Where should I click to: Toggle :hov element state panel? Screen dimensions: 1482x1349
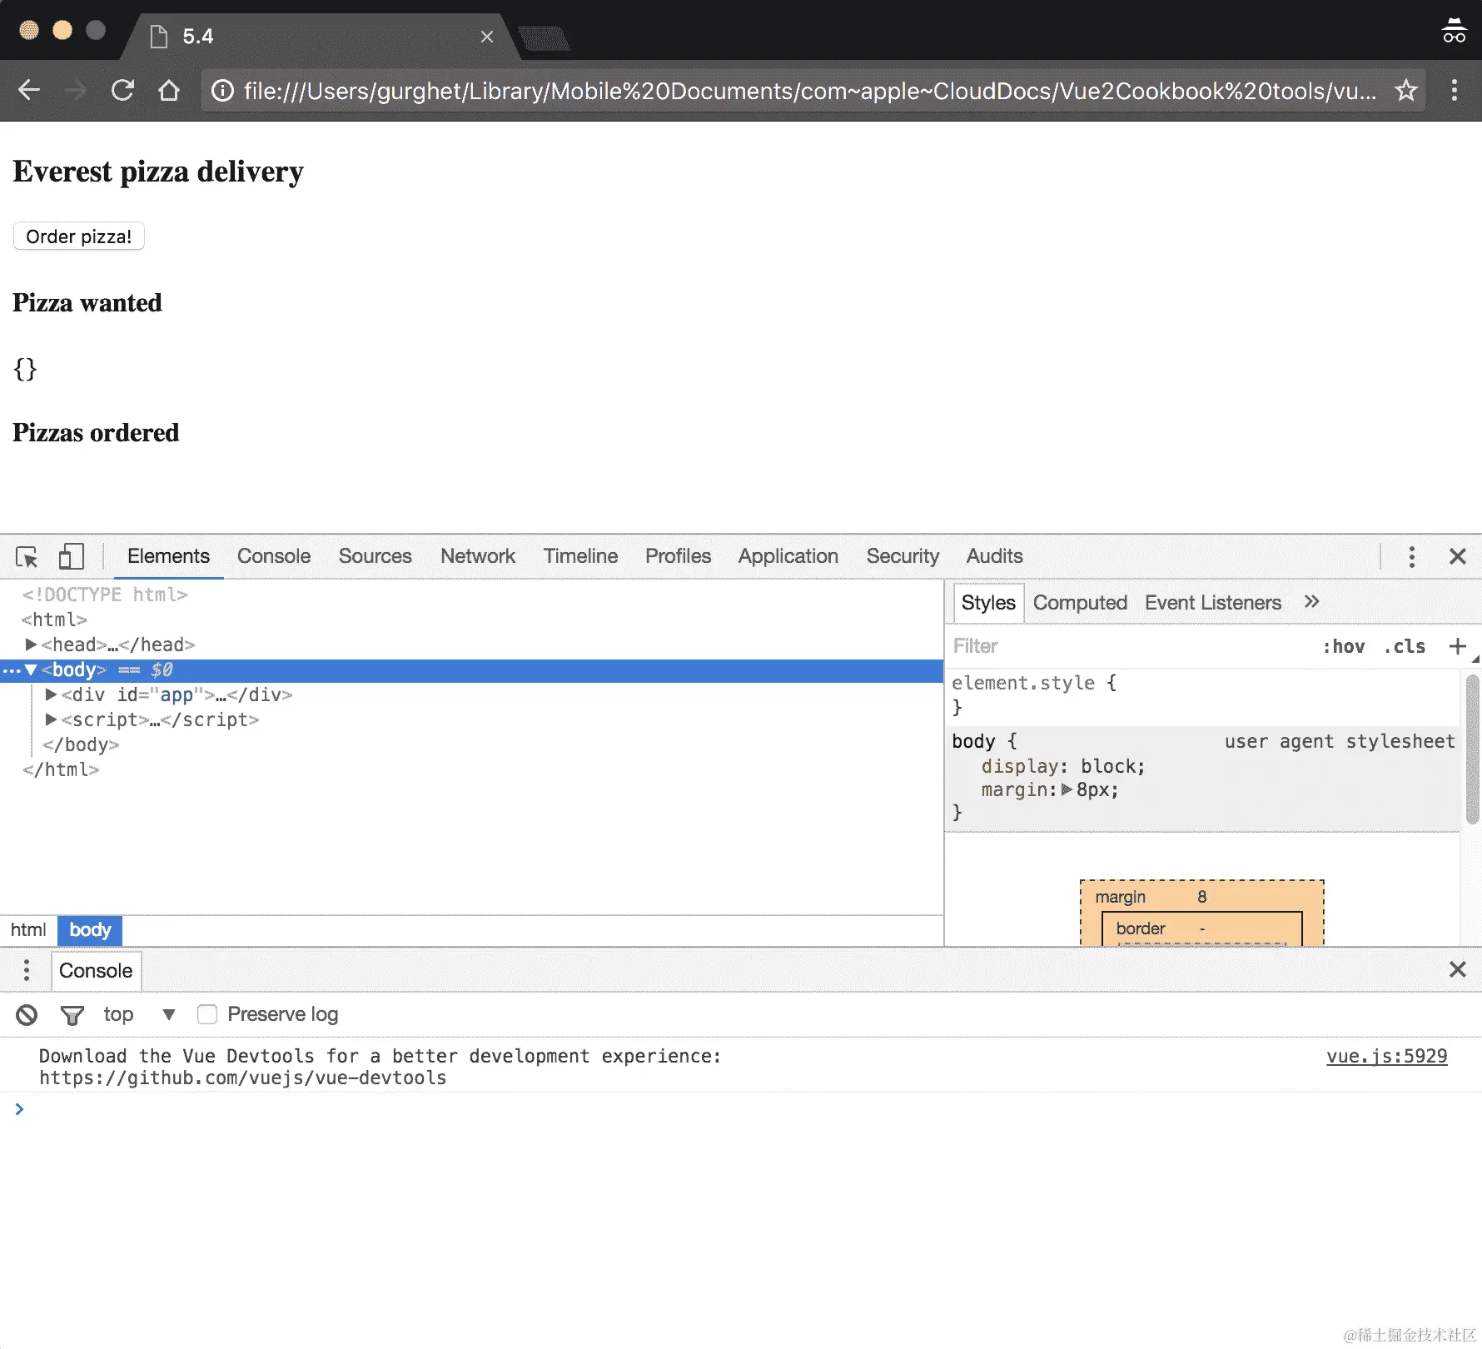click(x=1344, y=646)
